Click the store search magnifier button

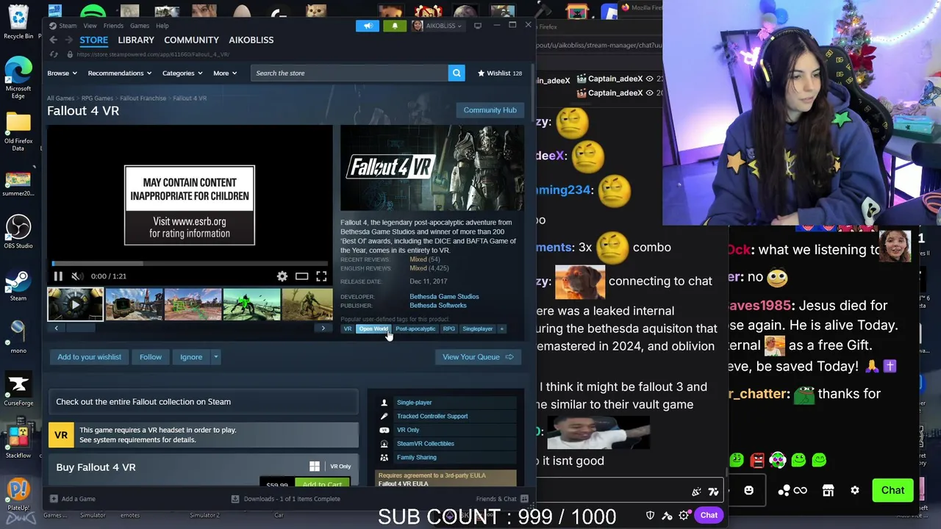pos(457,73)
